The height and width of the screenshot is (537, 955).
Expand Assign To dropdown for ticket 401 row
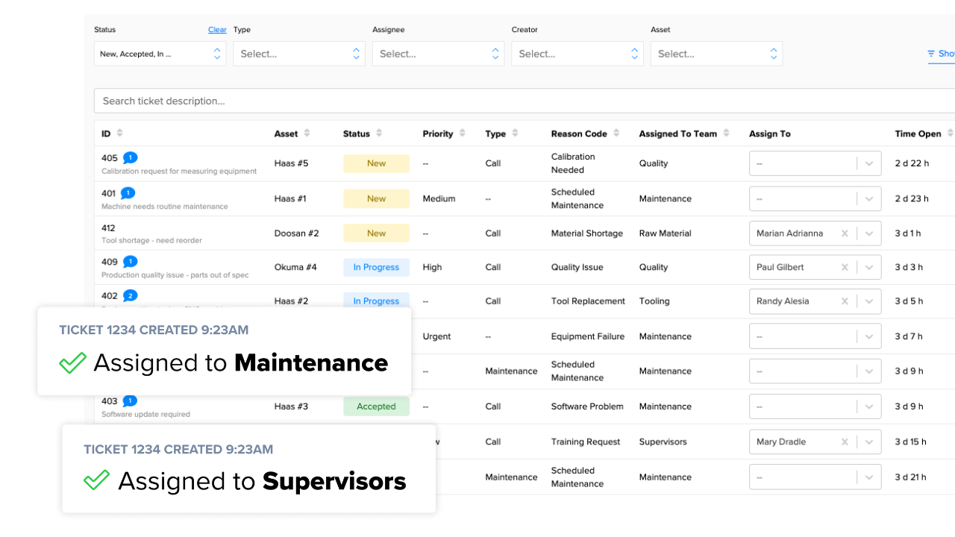869,199
